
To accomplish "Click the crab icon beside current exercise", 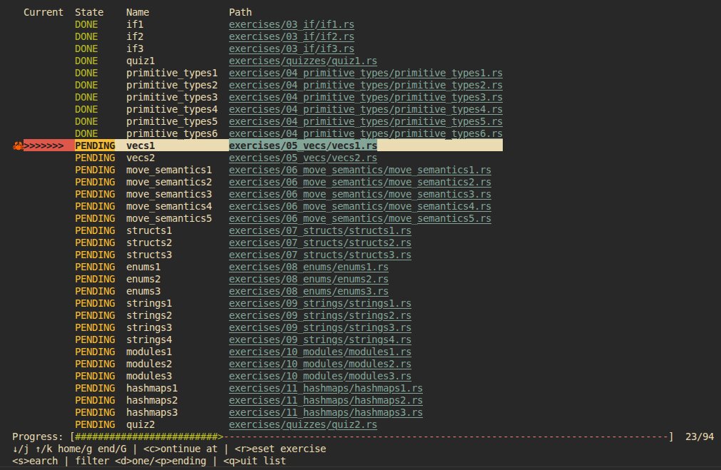I will point(17,145).
